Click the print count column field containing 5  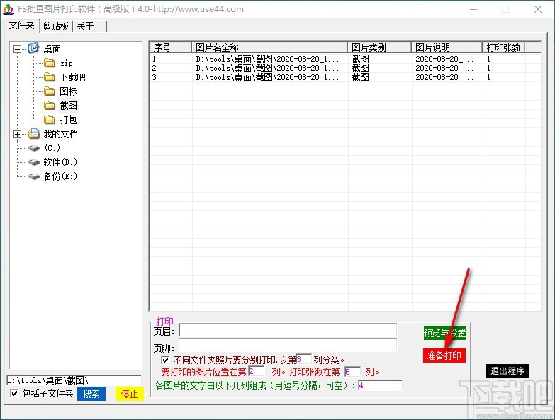[352, 372]
